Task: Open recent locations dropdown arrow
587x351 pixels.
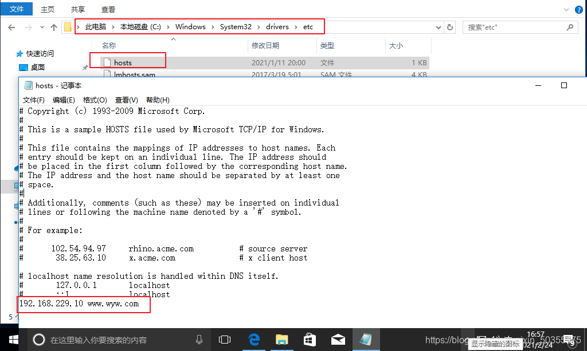Action: [42, 27]
